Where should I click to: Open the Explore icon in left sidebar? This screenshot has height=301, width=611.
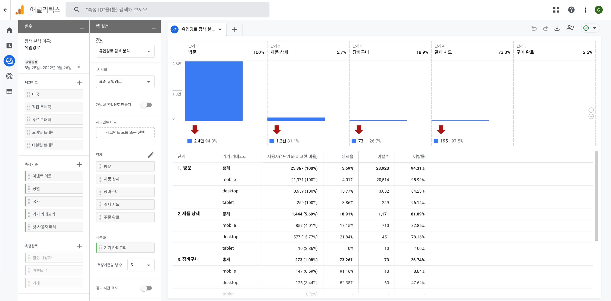click(x=9, y=61)
